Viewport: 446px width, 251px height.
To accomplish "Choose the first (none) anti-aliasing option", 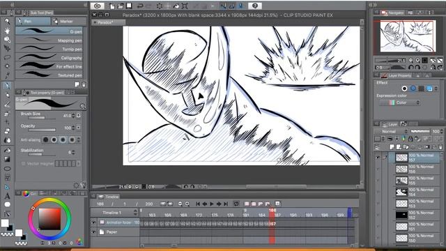I will [x=46, y=139].
